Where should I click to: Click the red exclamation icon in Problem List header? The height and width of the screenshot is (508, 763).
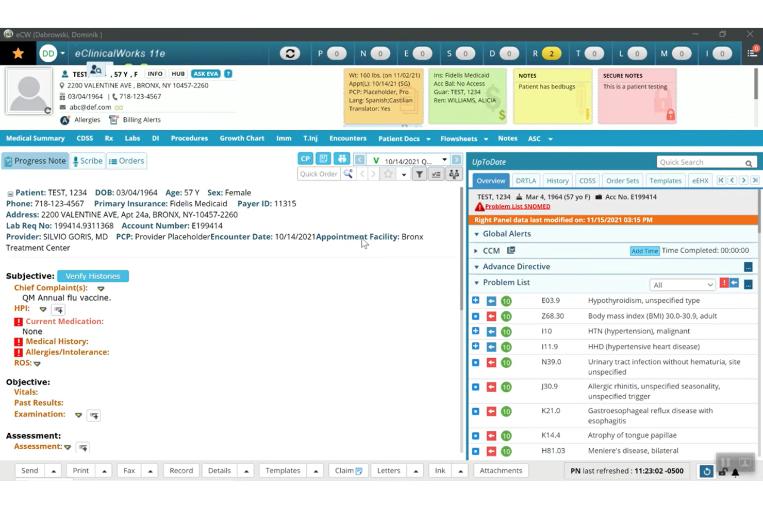[724, 283]
